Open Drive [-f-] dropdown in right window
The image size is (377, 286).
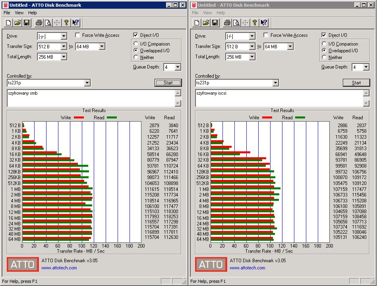252,36
